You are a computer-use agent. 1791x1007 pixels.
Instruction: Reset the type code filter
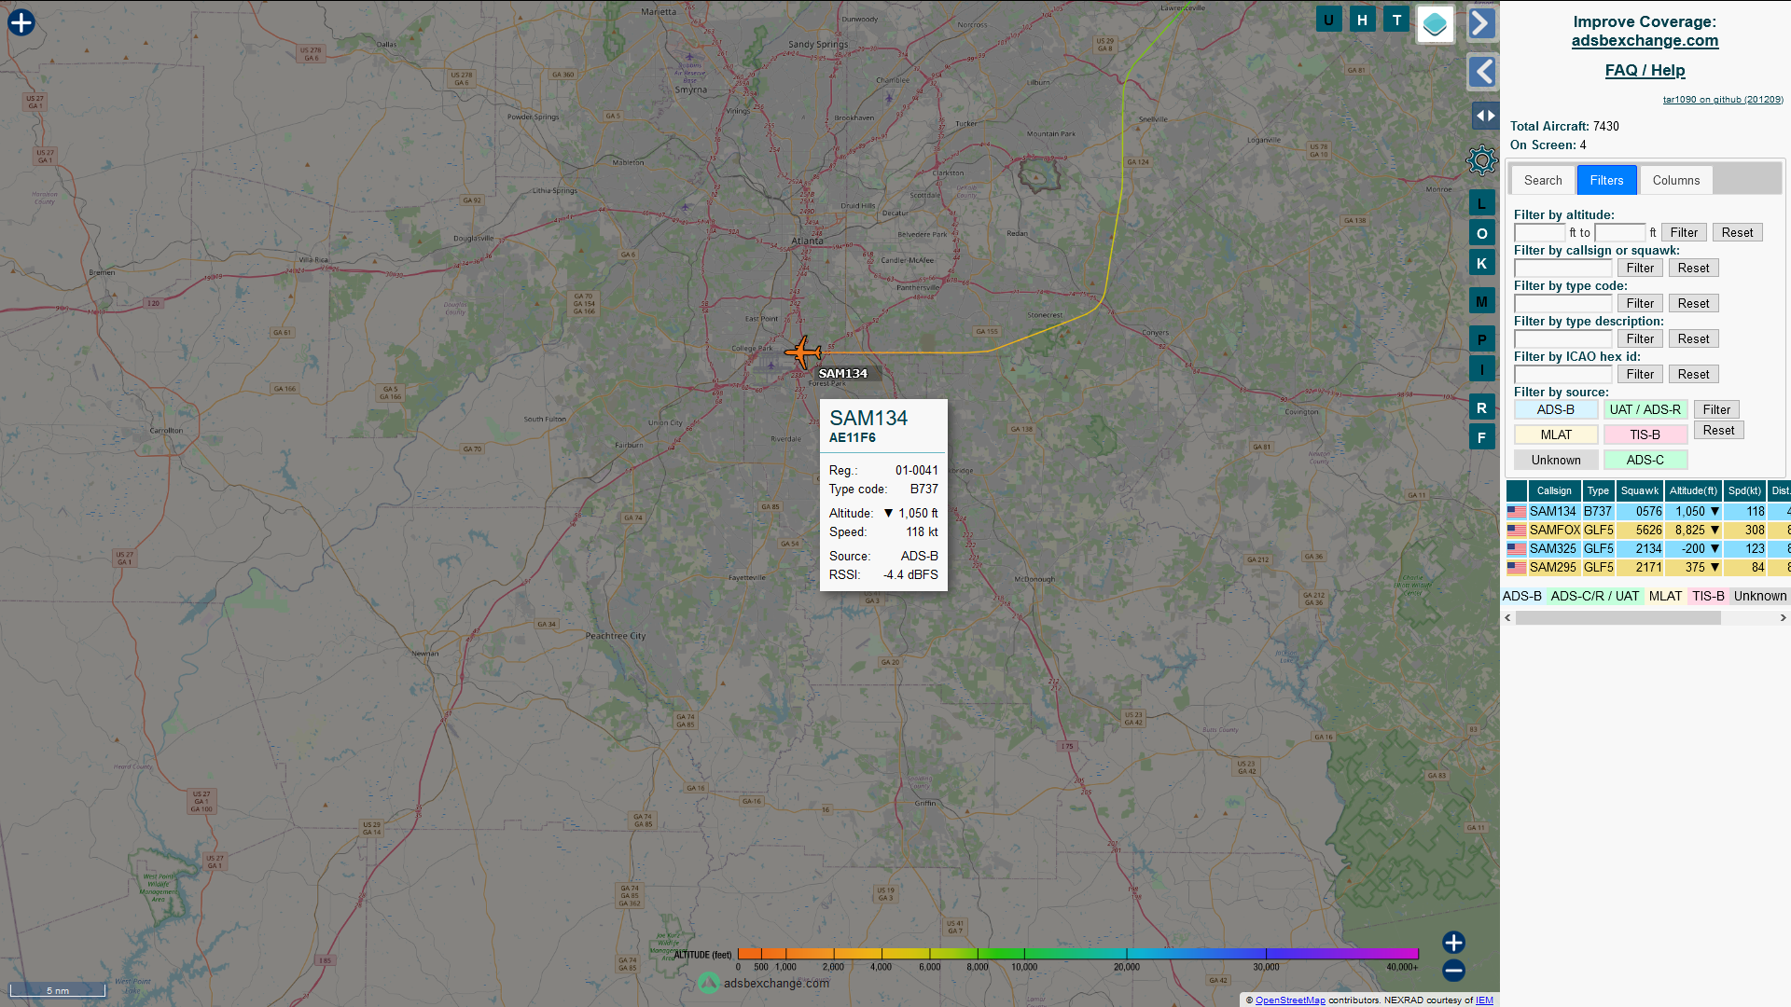(1693, 303)
